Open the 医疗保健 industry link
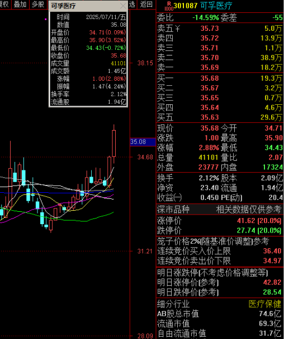284x339 pixels. [265, 304]
